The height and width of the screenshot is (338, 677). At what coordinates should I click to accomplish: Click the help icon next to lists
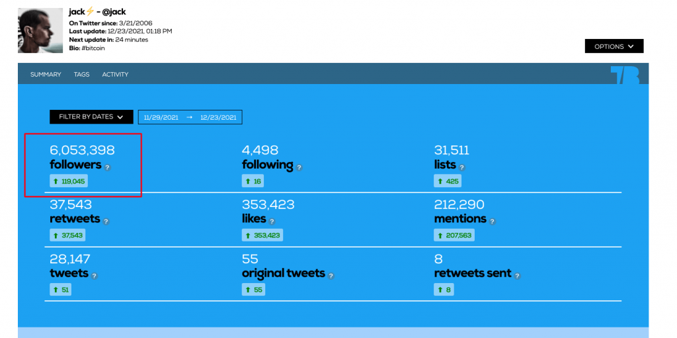pos(462,167)
